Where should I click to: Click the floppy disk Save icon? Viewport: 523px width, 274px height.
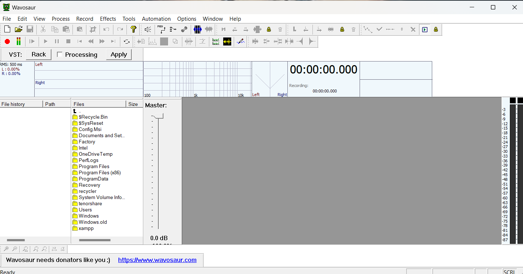click(30, 29)
